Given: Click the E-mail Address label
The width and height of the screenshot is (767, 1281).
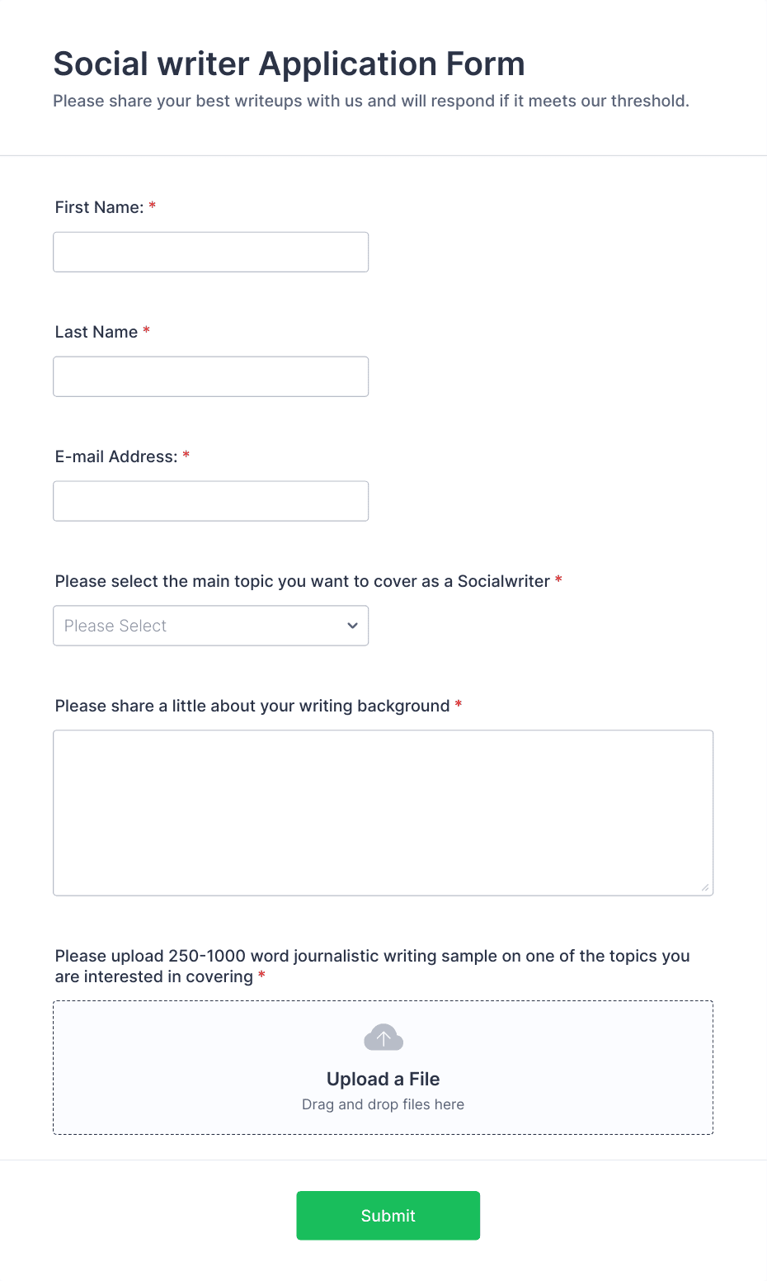Looking at the screenshot, I should pos(116,456).
